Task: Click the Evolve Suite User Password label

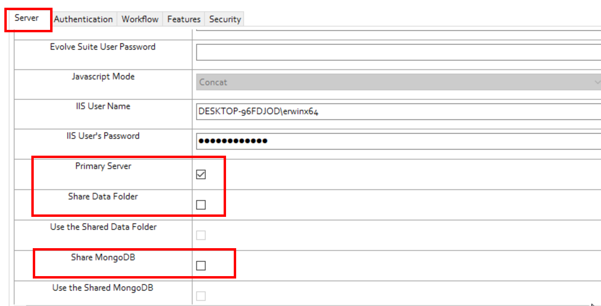Action: (103, 47)
